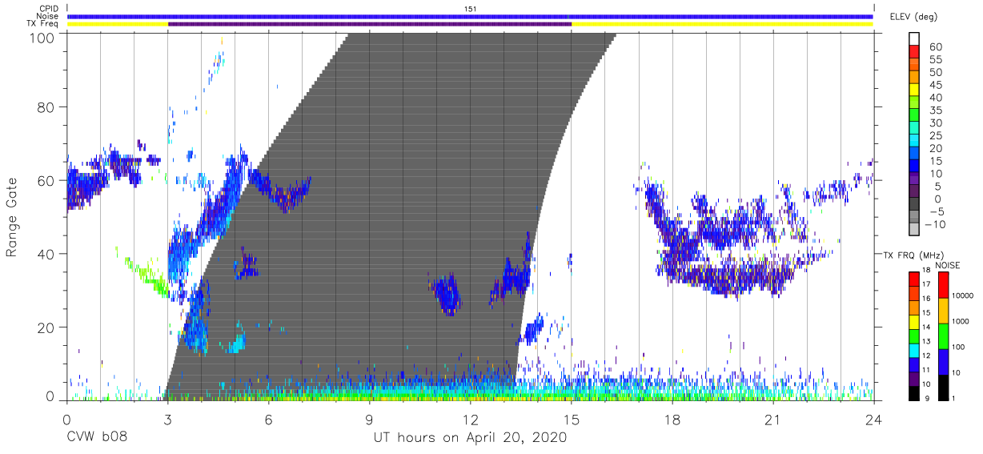This screenshot has width=983, height=454.
Task: Click the CPID value 151
Action: point(470,8)
